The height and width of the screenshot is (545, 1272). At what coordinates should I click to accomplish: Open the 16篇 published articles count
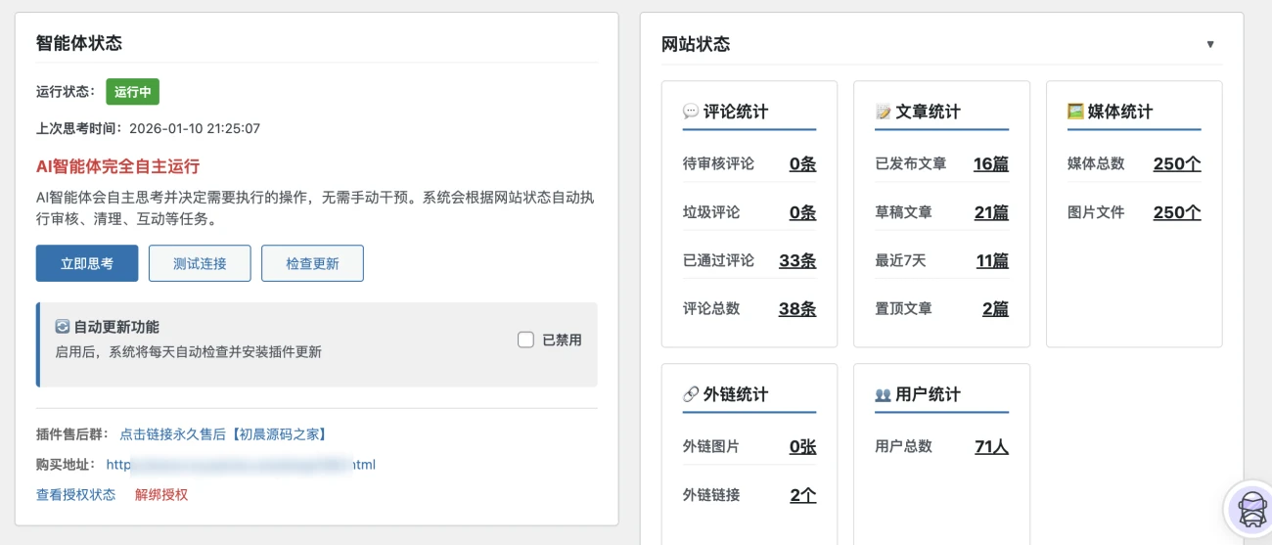pyautogui.click(x=990, y=163)
